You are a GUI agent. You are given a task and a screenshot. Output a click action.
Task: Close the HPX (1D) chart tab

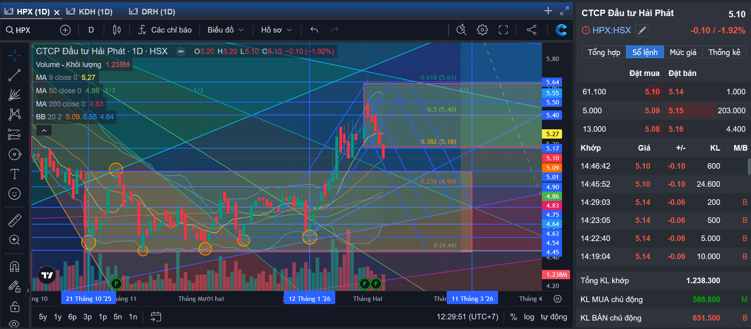(x=57, y=12)
